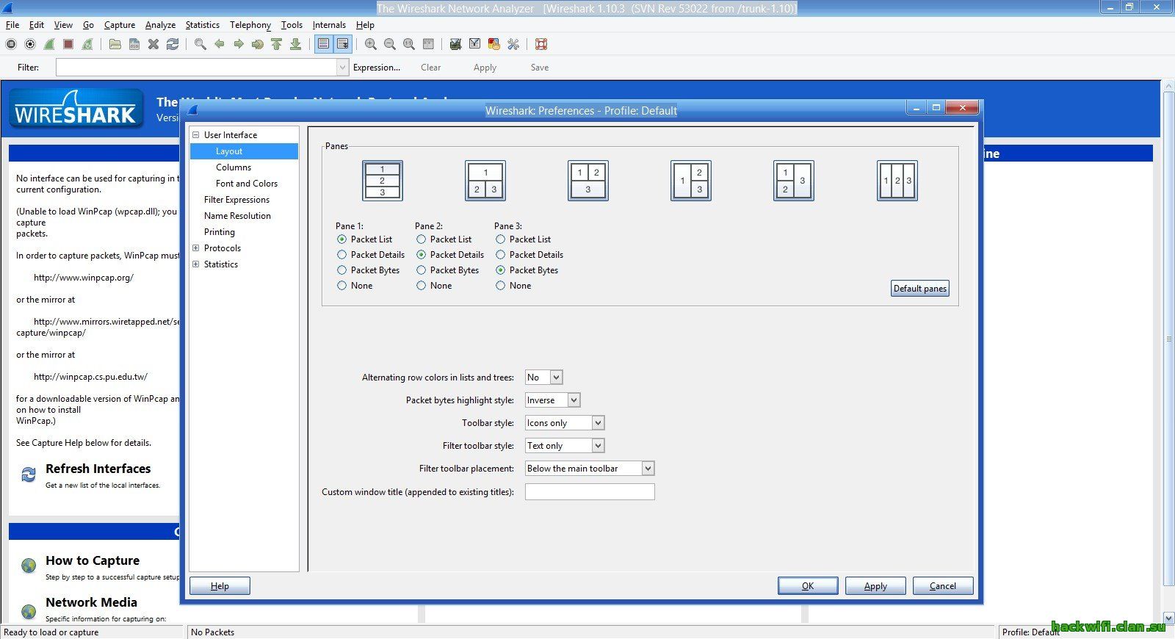Open a capture file folder icon
The image size is (1175, 639).
pyautogui.click(x=115, y=44)
